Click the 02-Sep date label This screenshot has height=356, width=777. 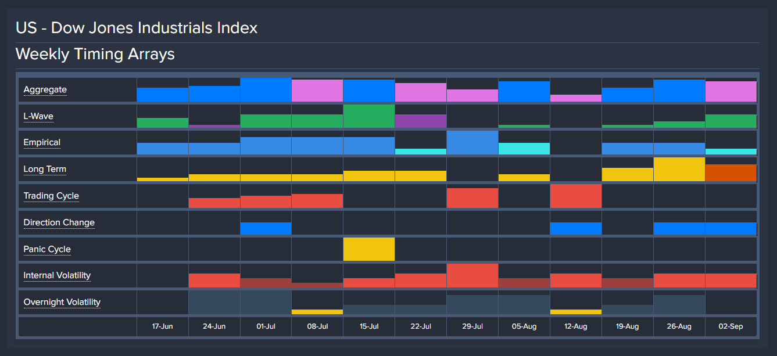coord(731,326)
